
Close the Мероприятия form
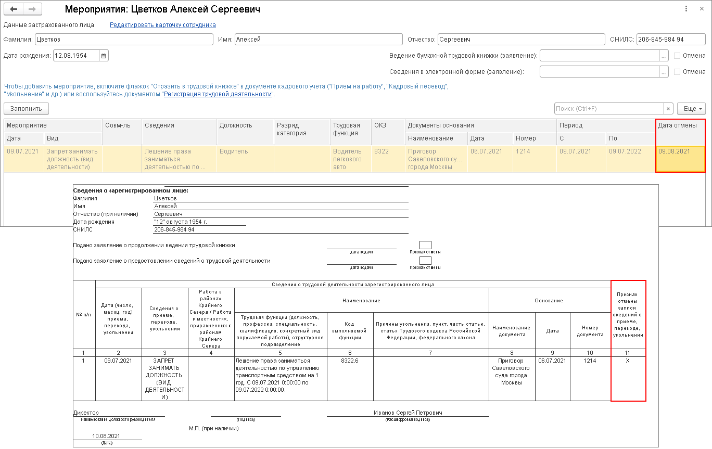pos(702,9)
